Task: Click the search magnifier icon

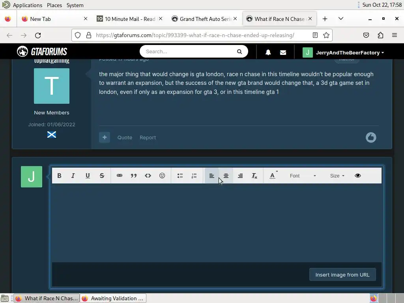Action: [x=239, y=52]
